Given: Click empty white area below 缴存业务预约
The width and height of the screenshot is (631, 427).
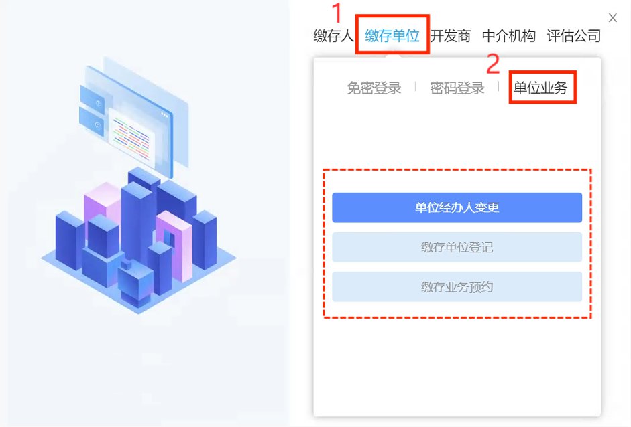Looking at the screenshot, I should pyautogui.click(x=457, y=365).
